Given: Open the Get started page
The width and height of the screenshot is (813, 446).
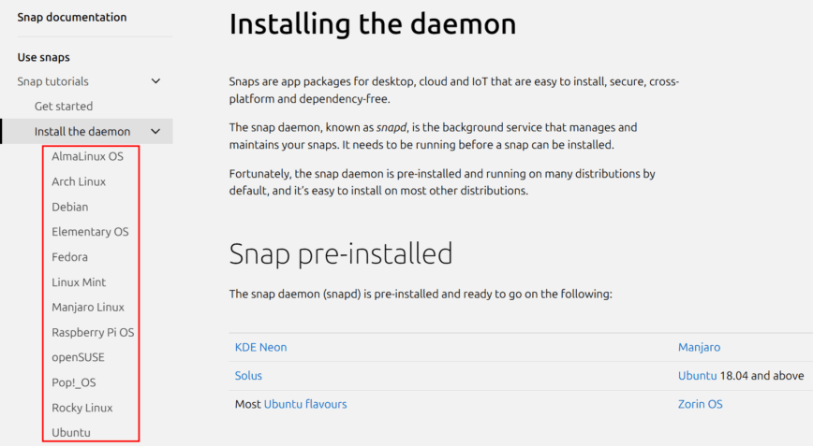Looking at the screenshot, I should pos(64,107).
